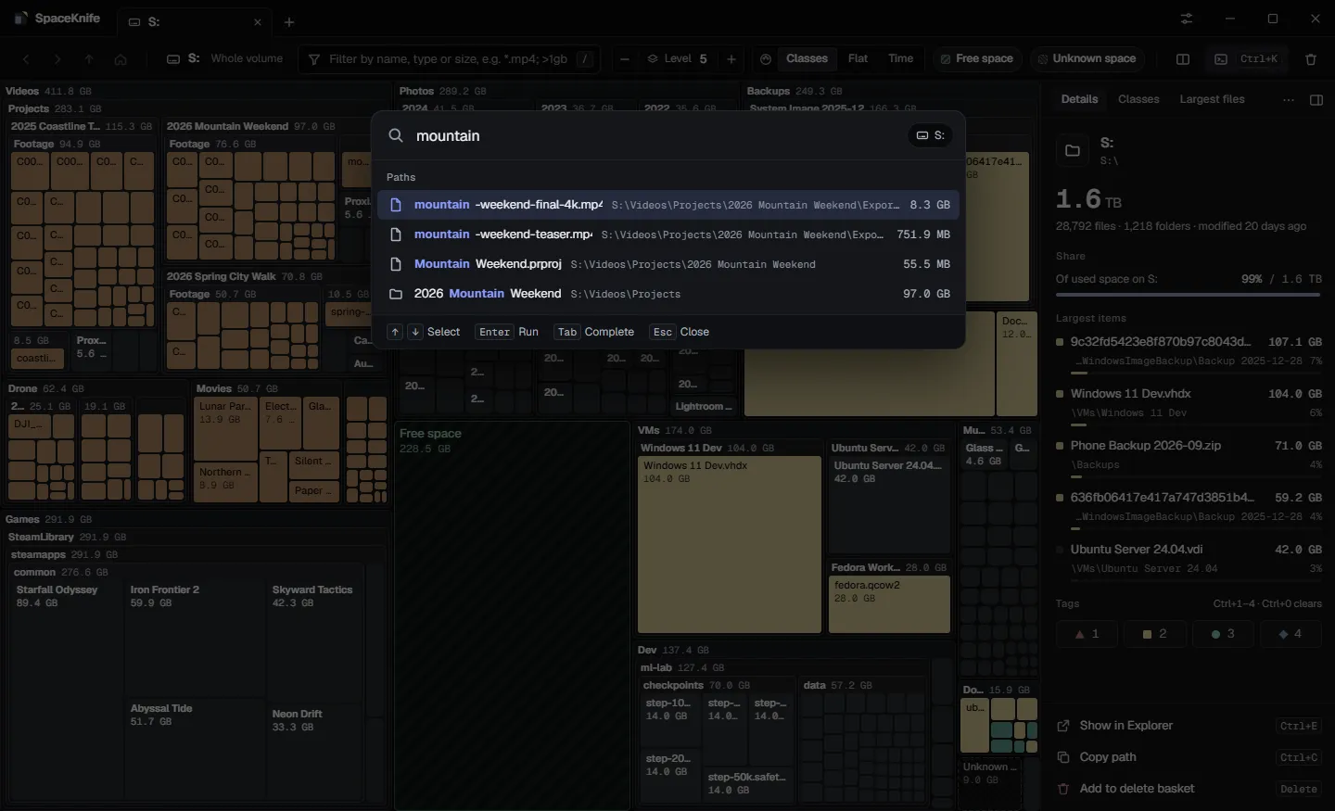Collapse the side panel with the panel icon
Image resolution: width=1335 pixels, height=811 pixels.
pos(1316,100)
